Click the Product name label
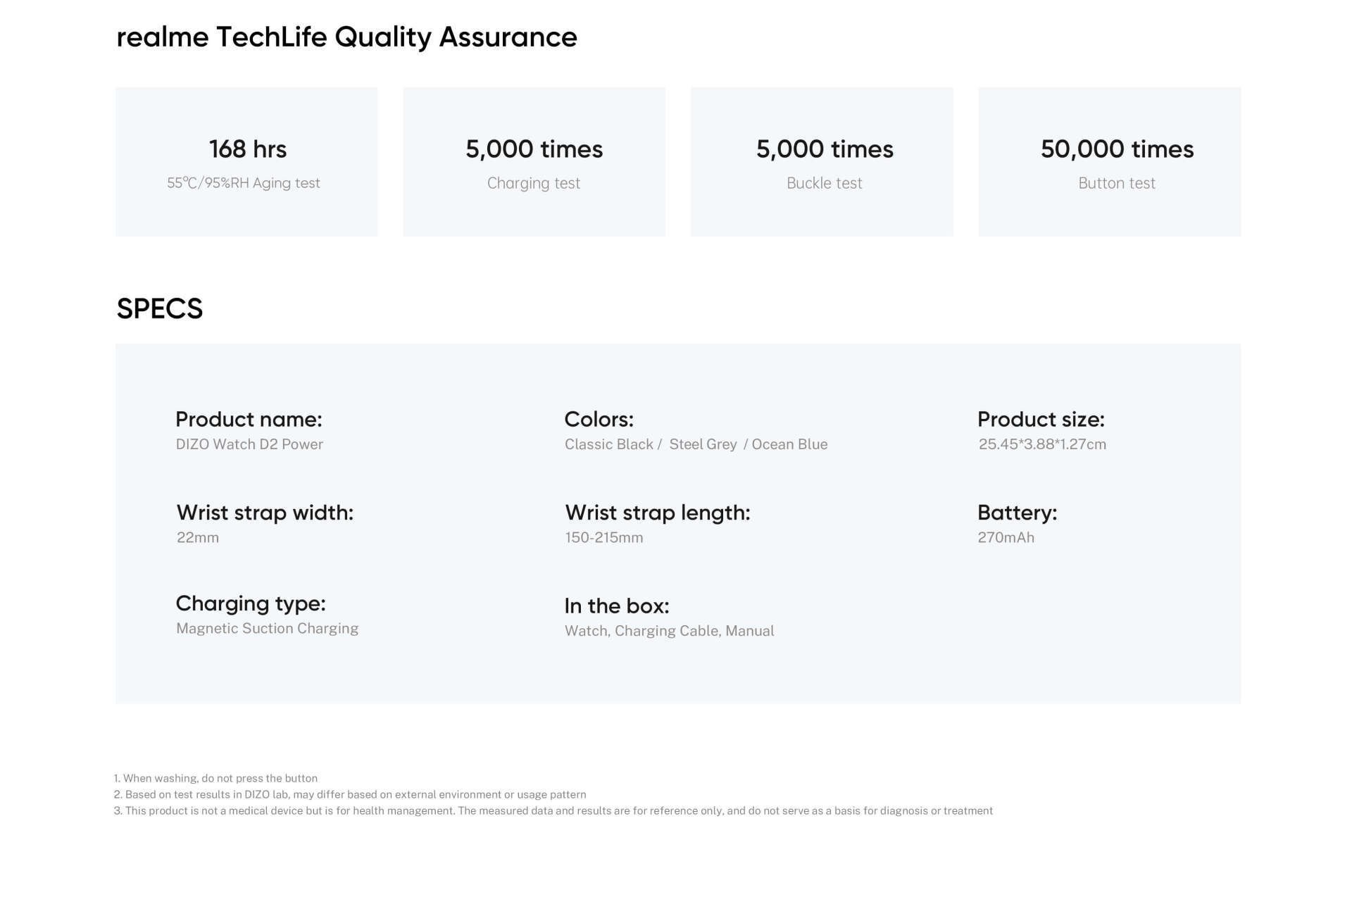The width and height of the screenshot is (1352, 921). coord(249,420)
